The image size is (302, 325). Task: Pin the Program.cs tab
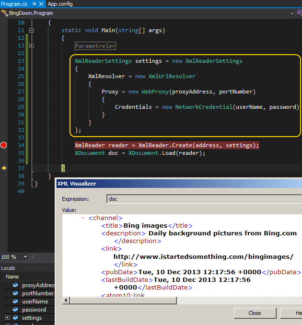[x=34, y=4]
